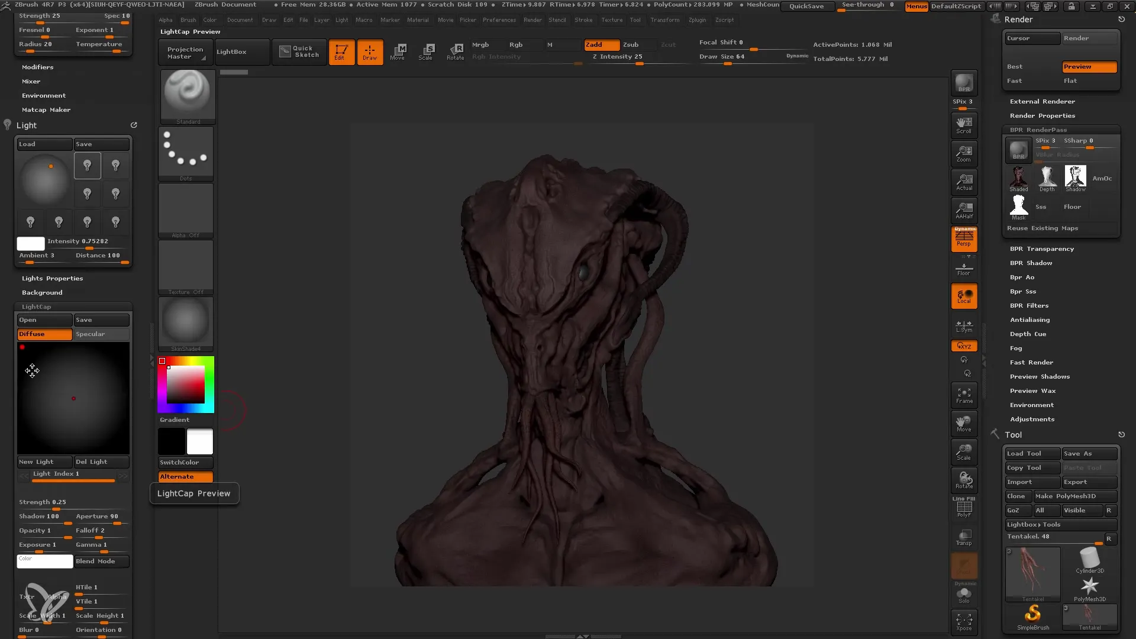The image size is (1136, 639).
Task: Click Load Tool button
Action: coord(1032,454)
